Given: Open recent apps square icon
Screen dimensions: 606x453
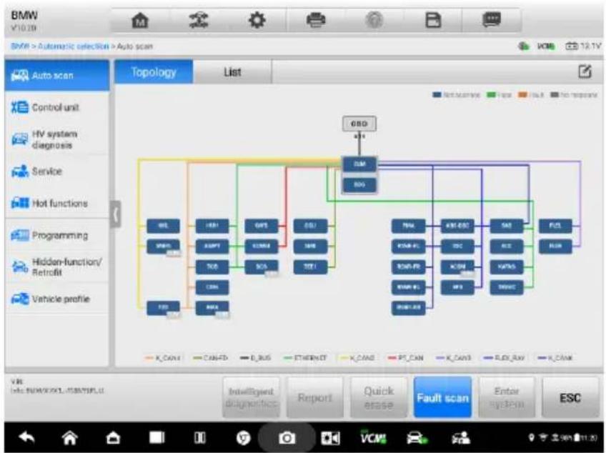Looking at the screenshot, I should coord(157,437).
